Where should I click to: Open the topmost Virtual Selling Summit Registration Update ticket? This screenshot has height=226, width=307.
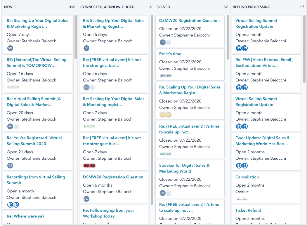tap(256, 23)
